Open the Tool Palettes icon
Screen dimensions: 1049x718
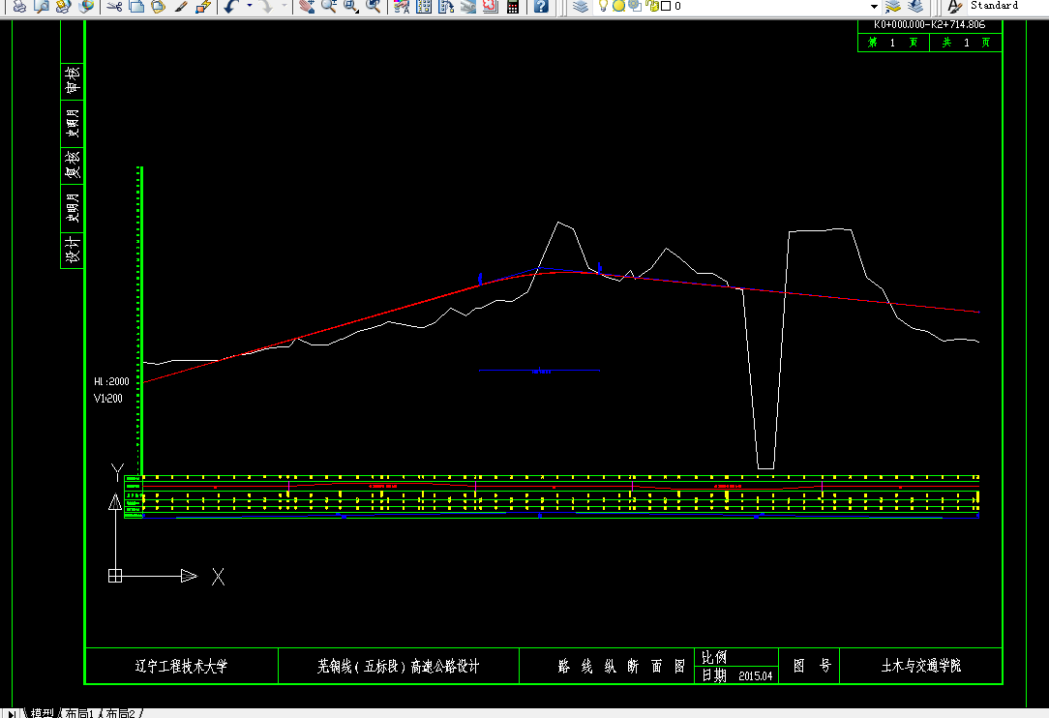coord(445,6)
